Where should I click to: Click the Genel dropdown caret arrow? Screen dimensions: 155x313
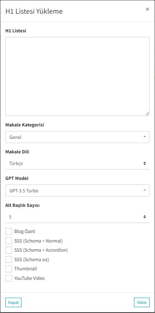click(145, 137)
